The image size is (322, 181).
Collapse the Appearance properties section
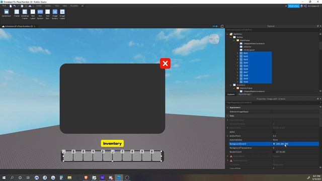pyautogui.click(x=227, y=108)
